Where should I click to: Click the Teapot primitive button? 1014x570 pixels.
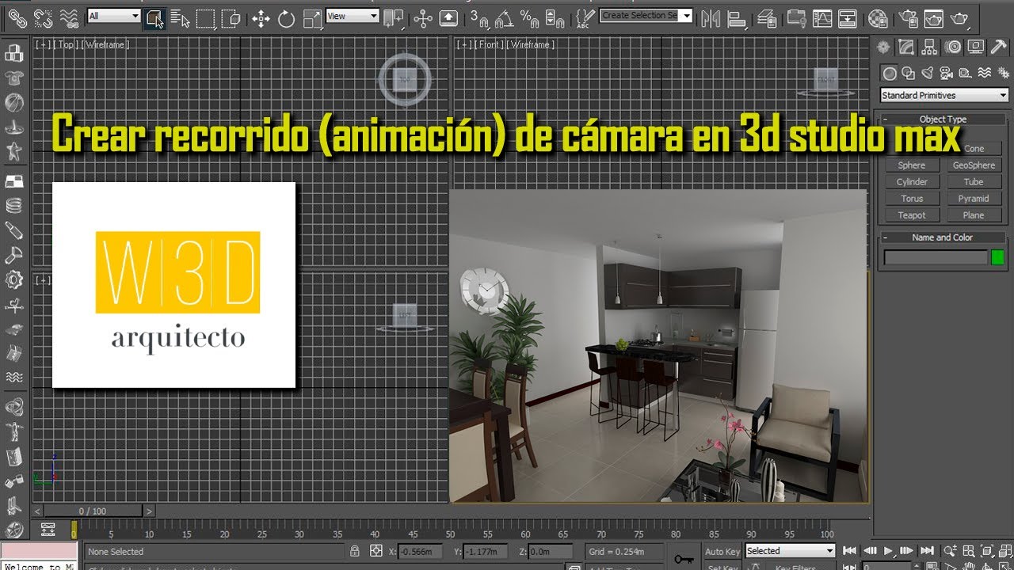(912, 215)
